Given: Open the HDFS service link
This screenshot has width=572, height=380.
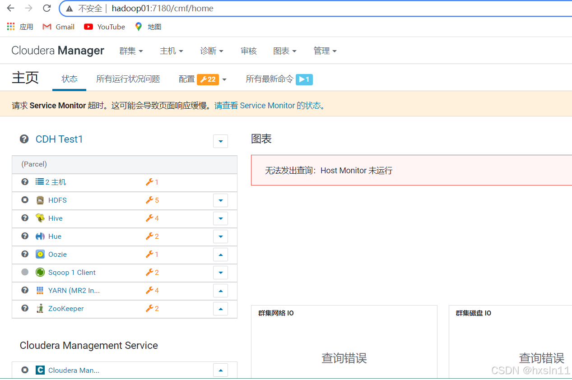Looking at the screenshot, I should (x=57, y=200).
